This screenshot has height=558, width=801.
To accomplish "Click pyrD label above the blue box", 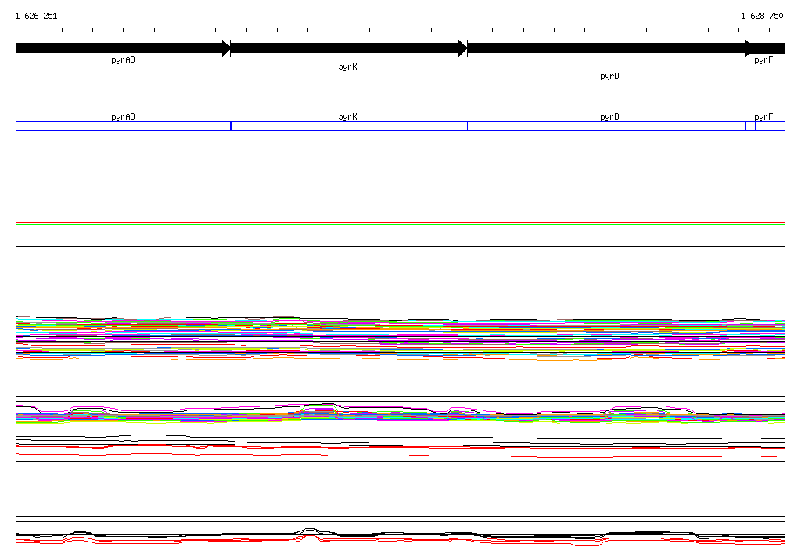I will coord(609,116).
